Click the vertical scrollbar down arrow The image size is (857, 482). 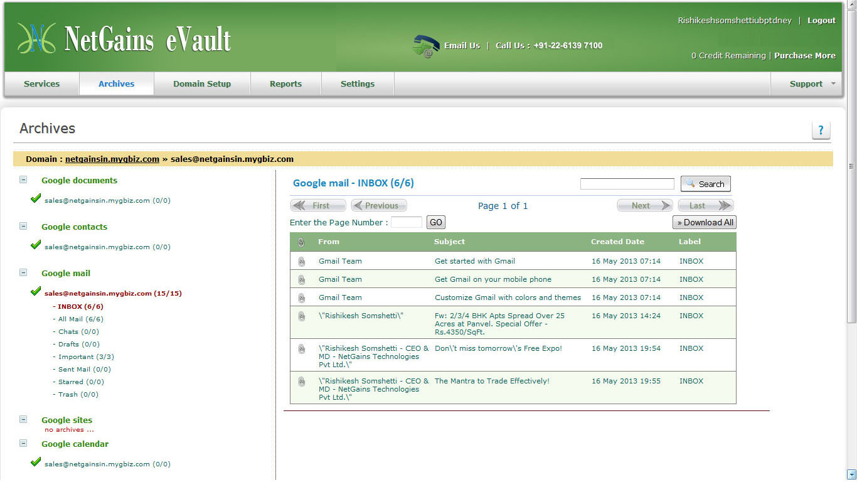pyautogui.click(x=851, y=474)
